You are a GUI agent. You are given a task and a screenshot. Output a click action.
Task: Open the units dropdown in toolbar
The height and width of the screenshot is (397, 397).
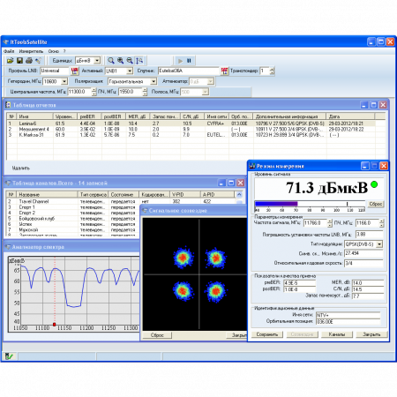click(x=97, y=61)
